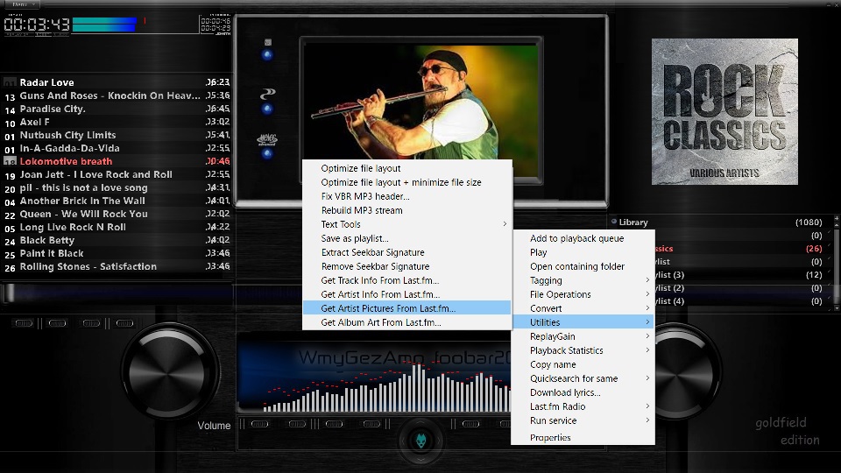The width and height of the screenshot is (841, 473).
Task: Select the Paradise City. track
Action: pyautogui.click(x=117, y=109)
